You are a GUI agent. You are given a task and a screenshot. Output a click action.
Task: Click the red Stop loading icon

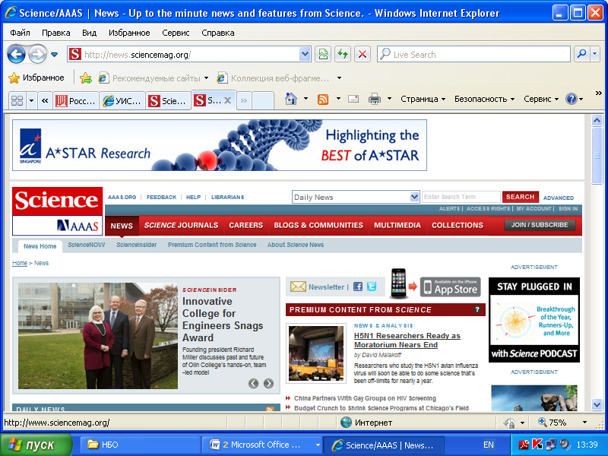pyautogui.click(x=363, y=54)
